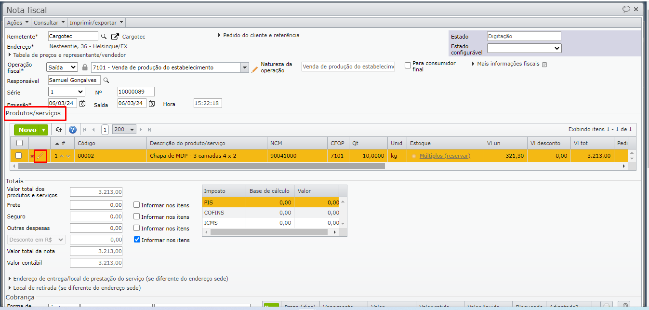Open 7101 Venda de produção combo arrow
The height and width of the screenshot is (310, 649).
click(244, 68)
